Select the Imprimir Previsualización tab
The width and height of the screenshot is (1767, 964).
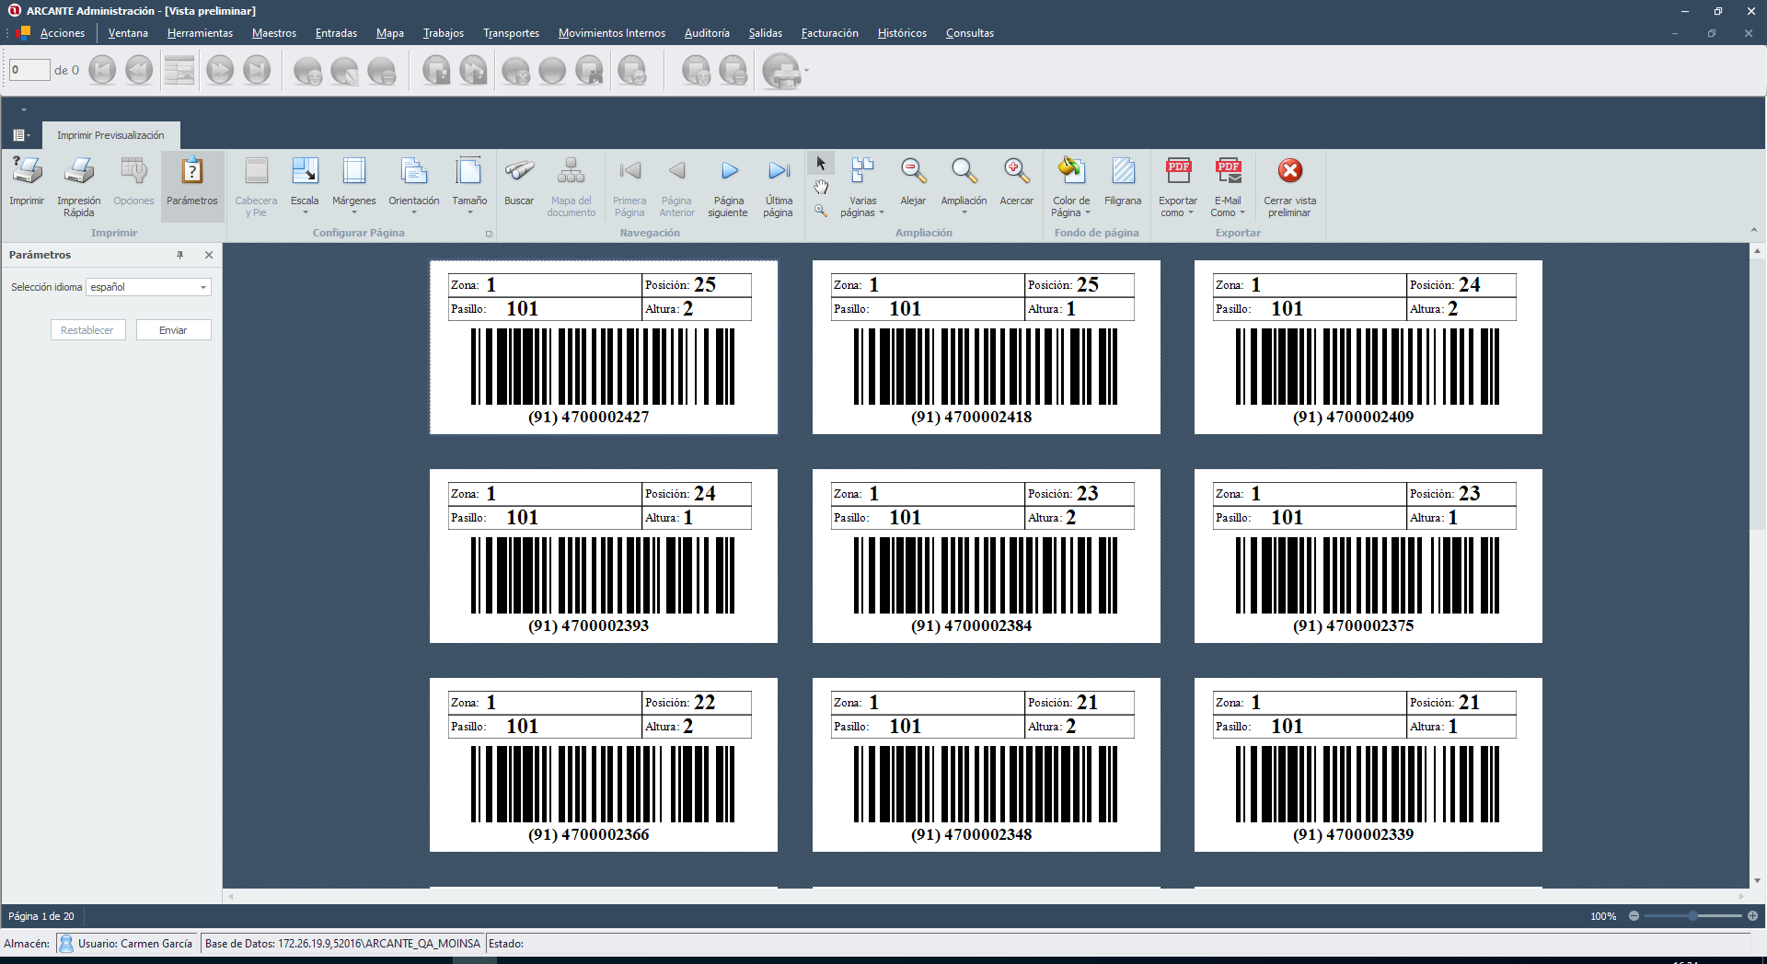coord(110,135)
